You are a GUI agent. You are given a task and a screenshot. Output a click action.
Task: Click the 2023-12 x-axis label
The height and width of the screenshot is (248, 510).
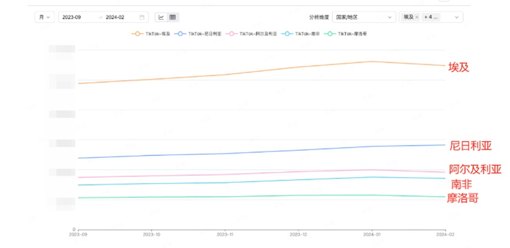point(298,234)
